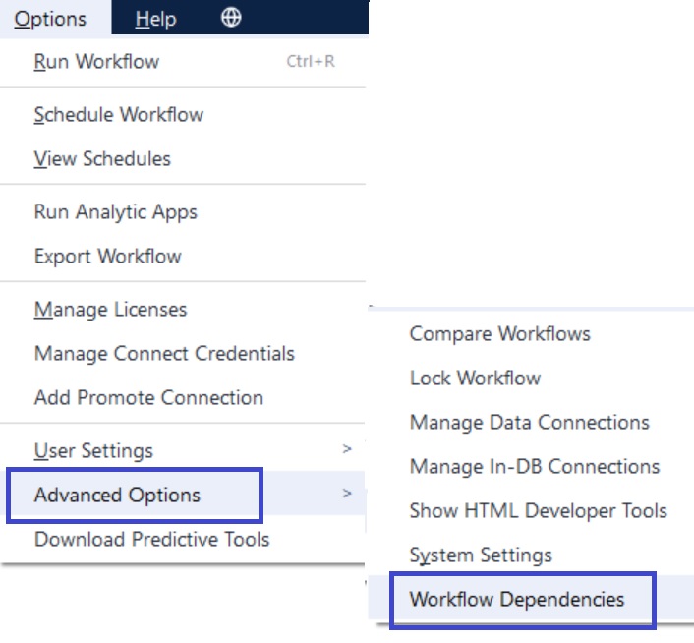
Task: Expand the User Settings submenu arrow
Action: (347, 449)
